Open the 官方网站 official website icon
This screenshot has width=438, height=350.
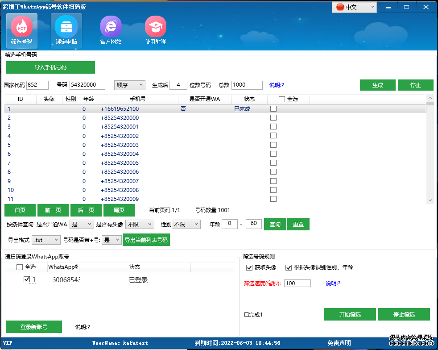tap(111, 30)
